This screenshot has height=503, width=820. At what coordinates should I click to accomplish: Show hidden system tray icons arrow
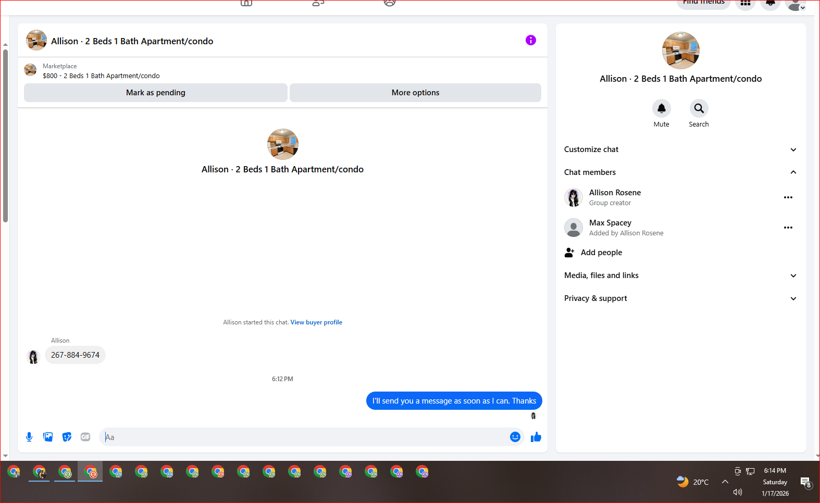725,482
